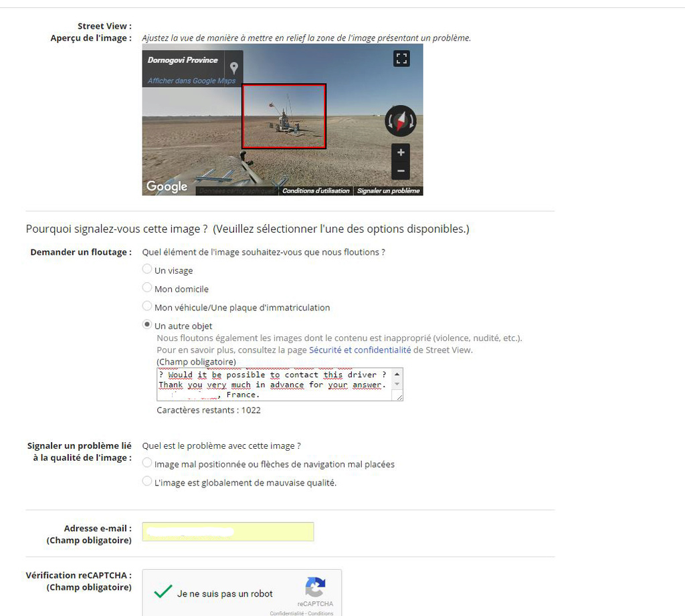Click the Je ne suis pas un robot checkbox

pos(163,592)
